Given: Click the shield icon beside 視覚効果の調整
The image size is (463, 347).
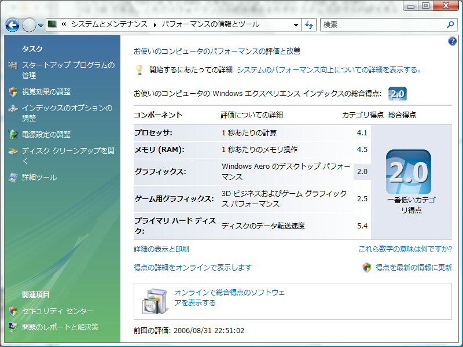Looking at the screenshot, I should pos(13,91).
